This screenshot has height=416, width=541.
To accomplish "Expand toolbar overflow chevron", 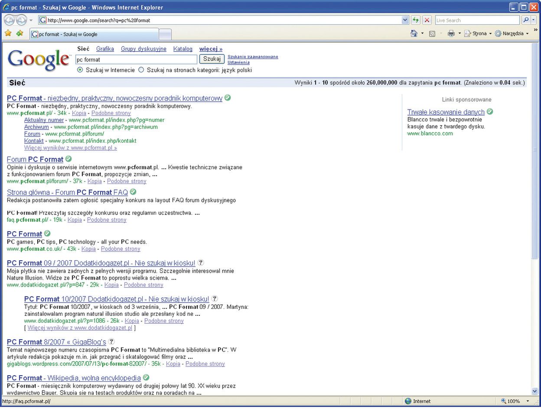I will click(x=536, y=30).
